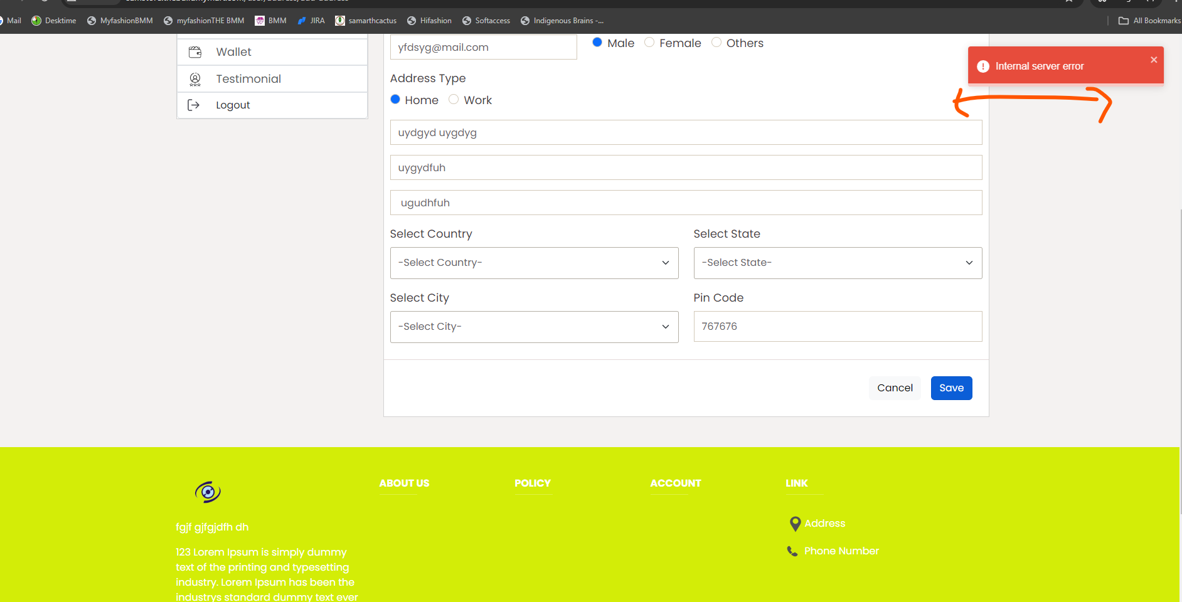Open the Mail bookmark

(11, 21)
